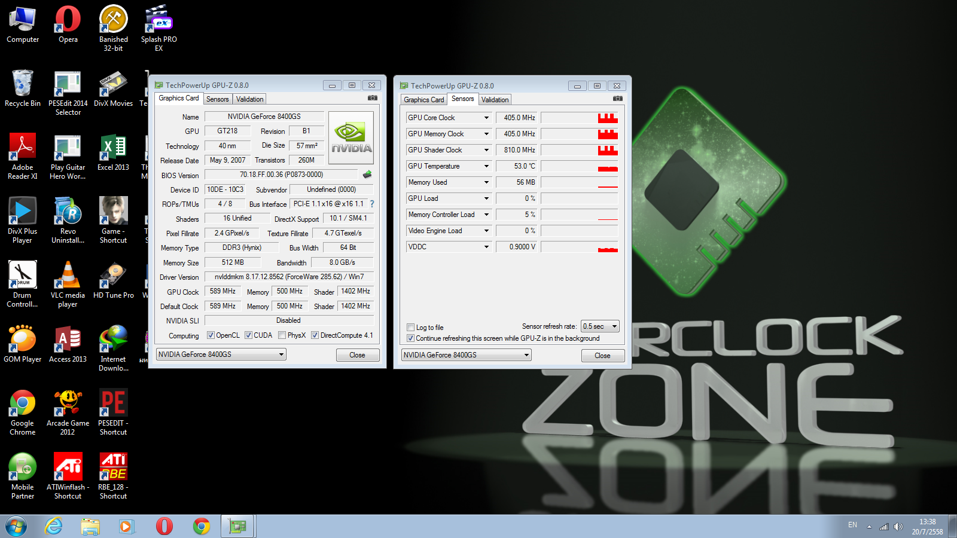Toggle the DirectCompute 4.1 checkbox
The image size is (957, 538).
point(315,335)
